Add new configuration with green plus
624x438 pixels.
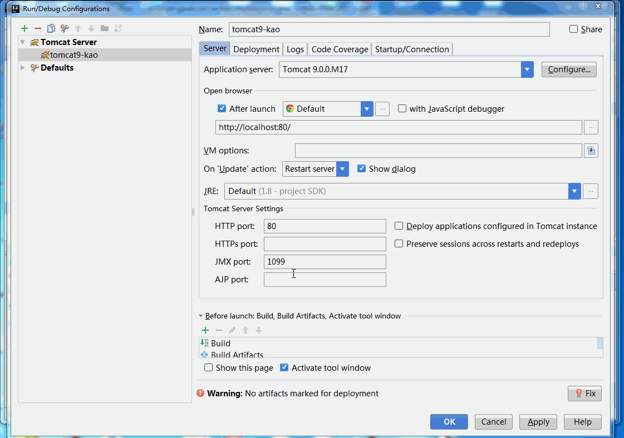pos(24,28)
